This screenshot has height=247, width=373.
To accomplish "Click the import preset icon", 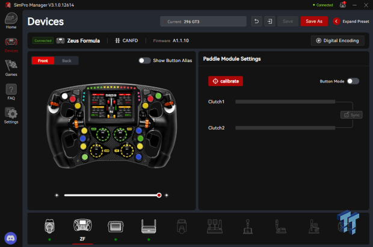I will (x=270, y=22).
